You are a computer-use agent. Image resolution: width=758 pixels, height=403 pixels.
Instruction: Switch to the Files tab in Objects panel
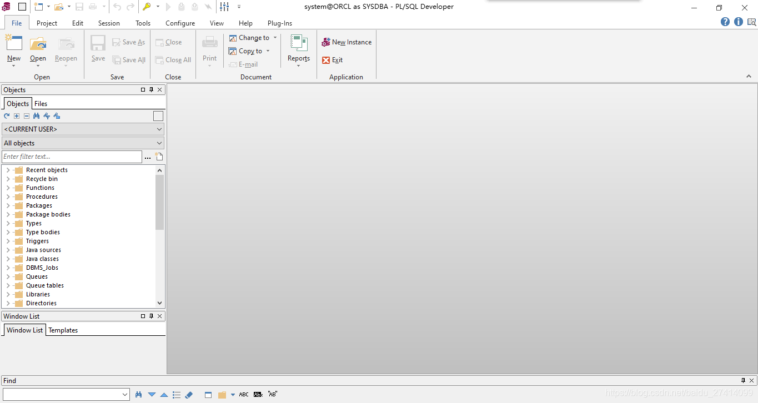(x=41, y=104)
